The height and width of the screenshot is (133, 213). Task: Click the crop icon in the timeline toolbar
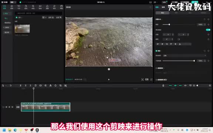pos(60,85)
